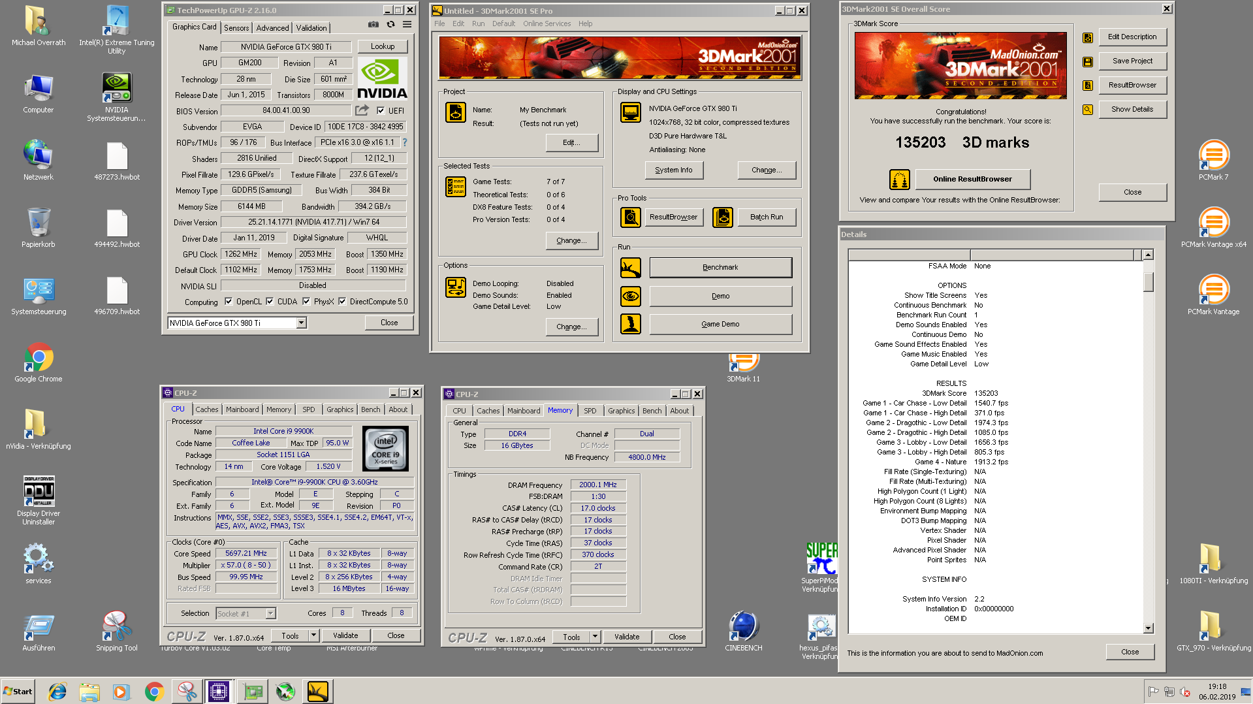Click CPU-Z taskbar button

click(x=219, y=692)
